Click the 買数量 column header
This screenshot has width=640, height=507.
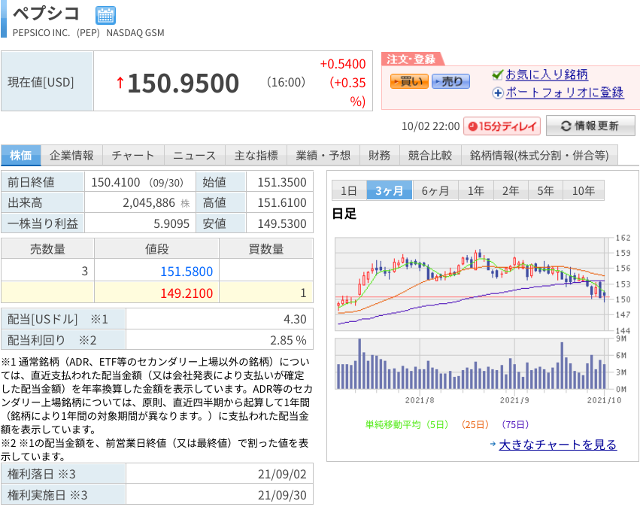click(x=266, y=249)
